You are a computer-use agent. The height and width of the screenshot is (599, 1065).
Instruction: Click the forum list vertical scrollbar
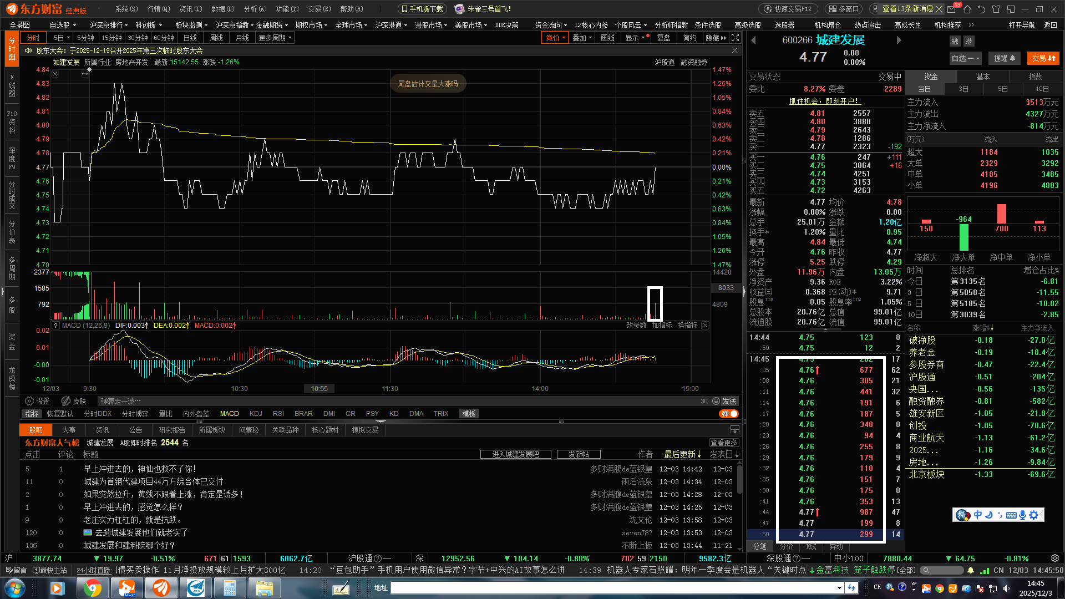point(739,480)
